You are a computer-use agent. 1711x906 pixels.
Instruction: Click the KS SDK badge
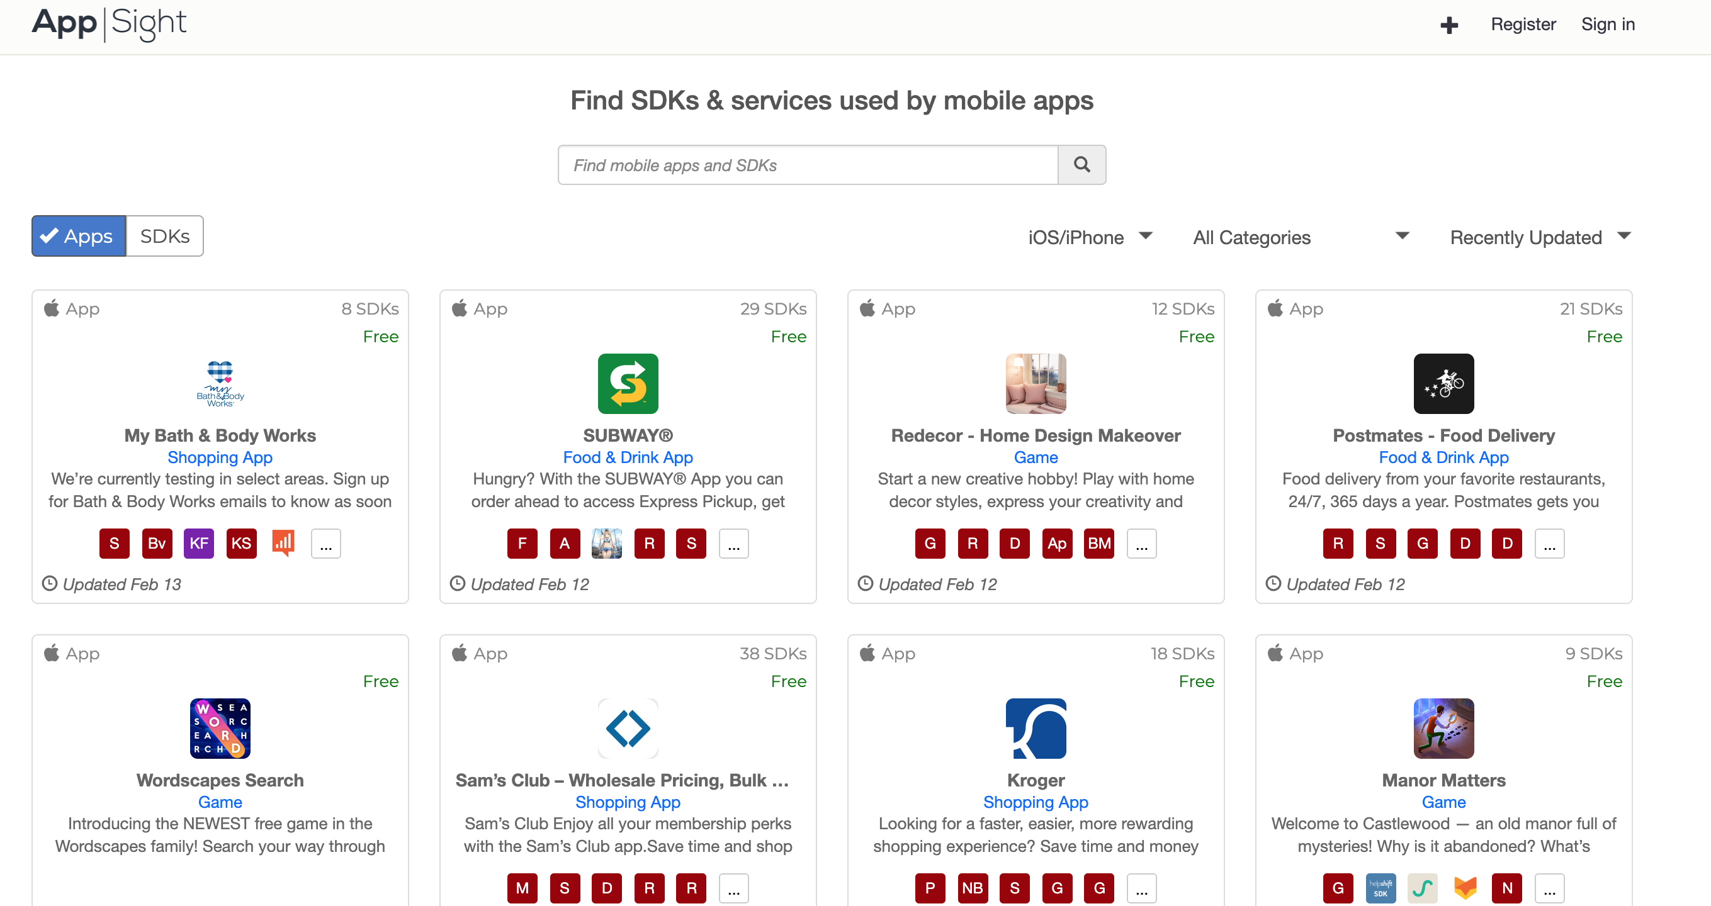coord(241,544)
